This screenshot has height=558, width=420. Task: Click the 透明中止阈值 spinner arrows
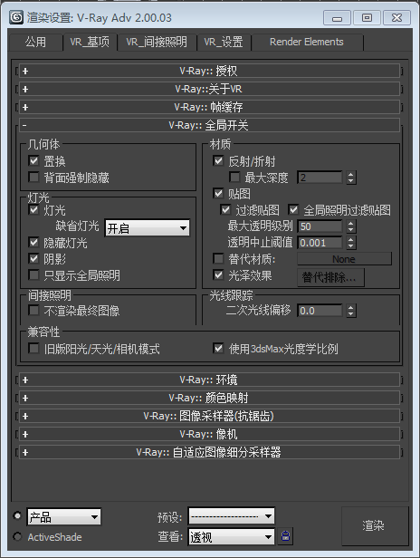[351, 243]
